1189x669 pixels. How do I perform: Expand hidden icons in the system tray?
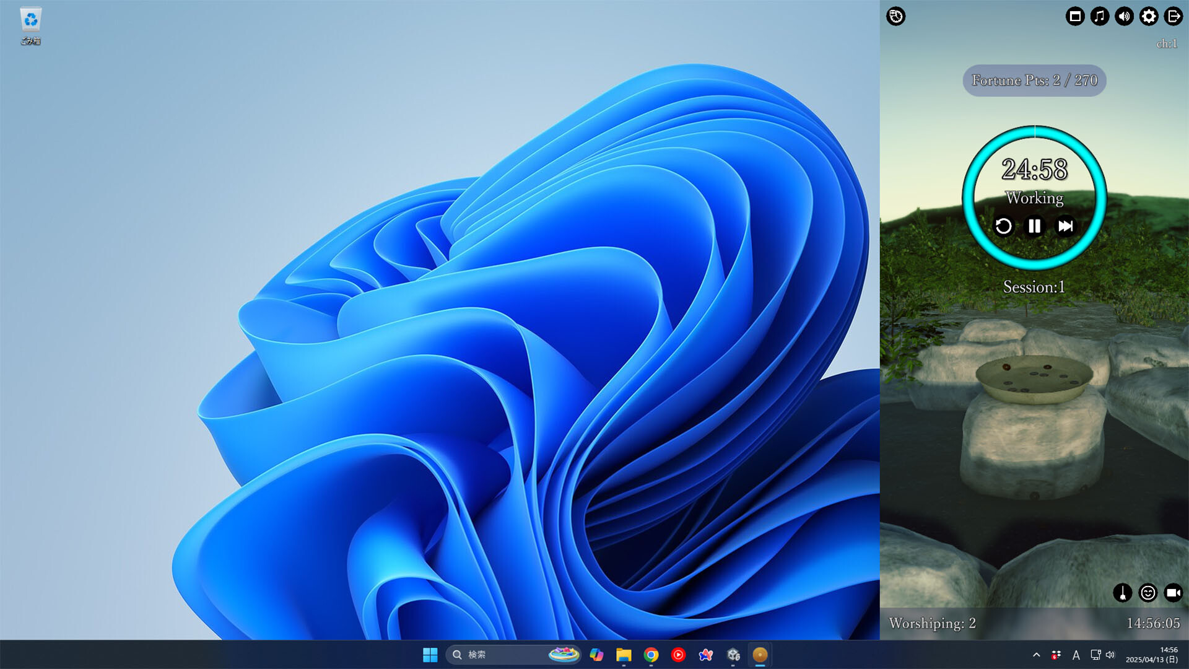[1035, 655]
